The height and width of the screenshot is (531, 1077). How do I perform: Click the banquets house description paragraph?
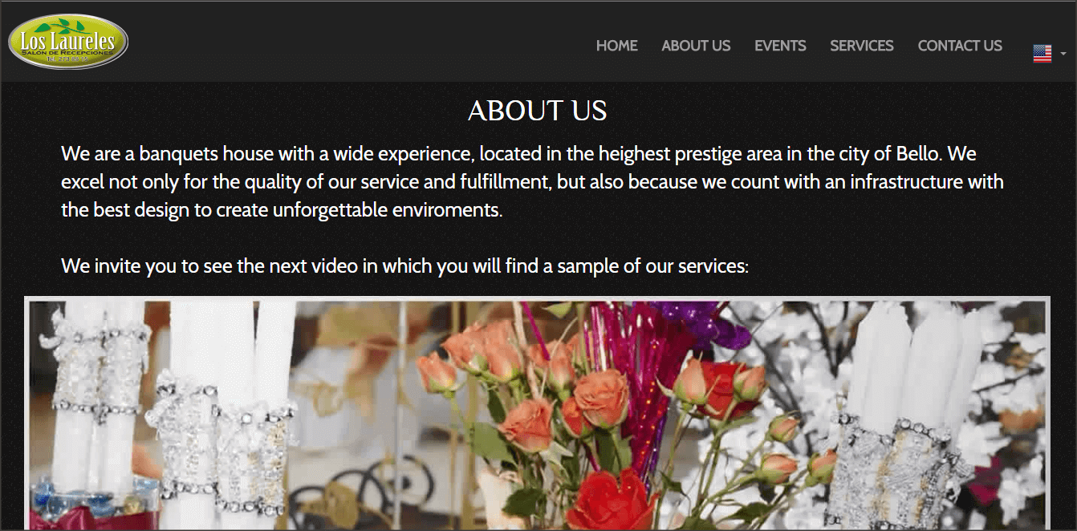coord(532,182)
